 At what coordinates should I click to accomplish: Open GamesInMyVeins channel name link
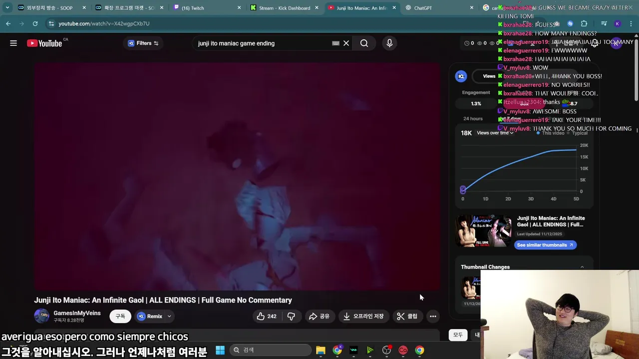coord(77,313)
